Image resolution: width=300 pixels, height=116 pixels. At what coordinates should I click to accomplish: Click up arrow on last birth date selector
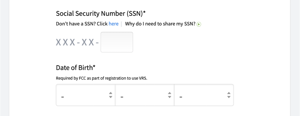[229, 93]
